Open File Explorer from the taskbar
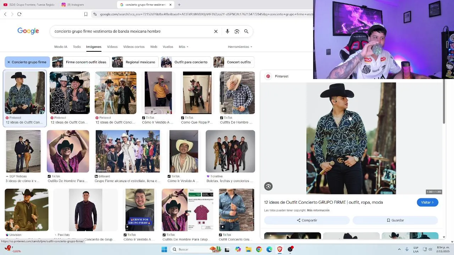 click(248, 249)
